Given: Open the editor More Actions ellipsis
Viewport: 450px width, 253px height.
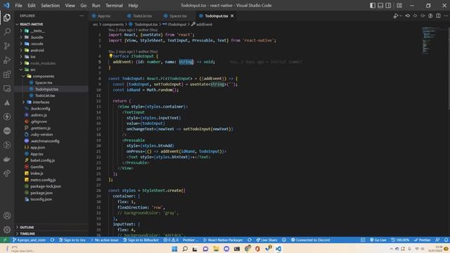Looking at the screenshot, I should [x=446, y=15].
